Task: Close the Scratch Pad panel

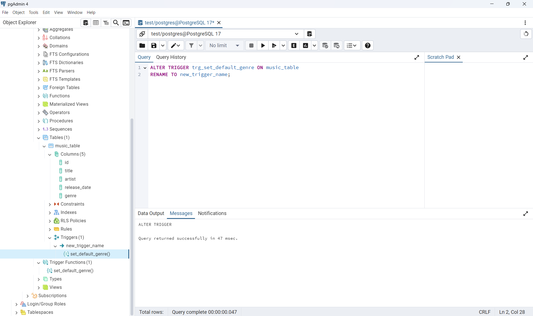Action: 459,57
